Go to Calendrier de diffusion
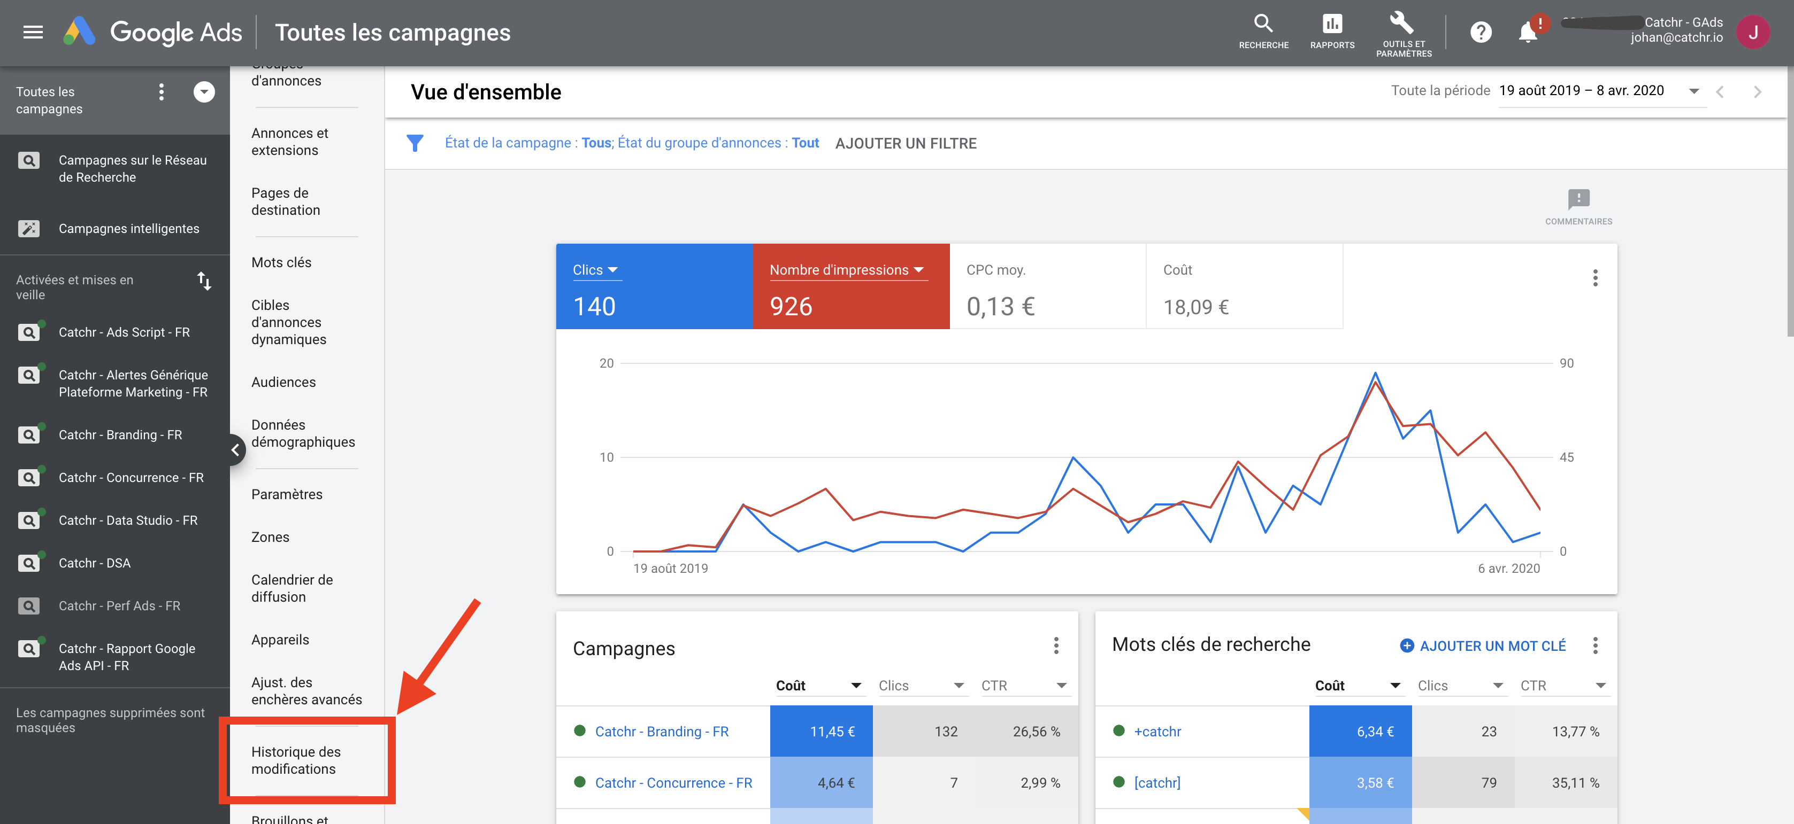The height and width of the screenshot is (824, 1794). pyautogui.click(x=292, y=589)
